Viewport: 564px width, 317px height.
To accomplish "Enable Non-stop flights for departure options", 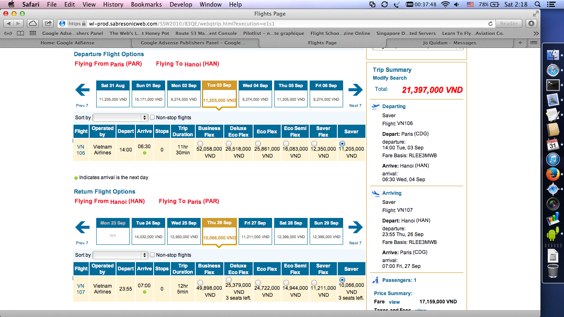I will (x=152, y=117).
